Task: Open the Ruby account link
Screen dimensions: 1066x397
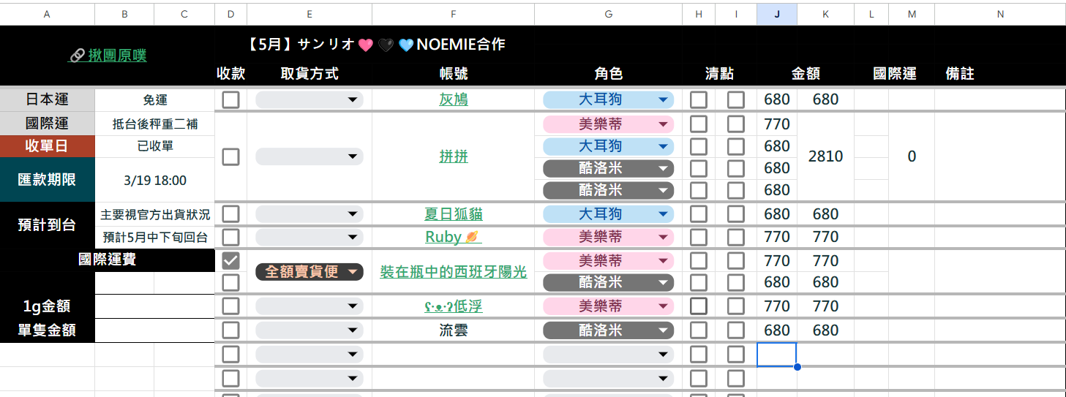Action: point(453,237)
